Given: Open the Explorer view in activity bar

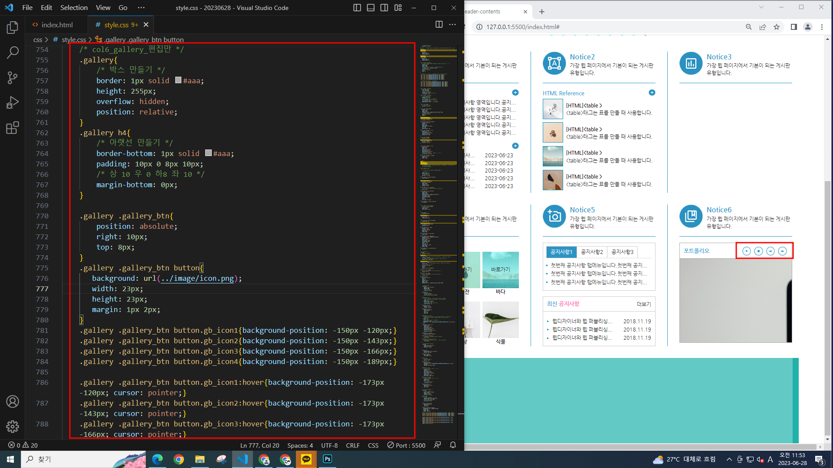Looking at the screenshot, I should pyautogui.click(x=13, y=28).
